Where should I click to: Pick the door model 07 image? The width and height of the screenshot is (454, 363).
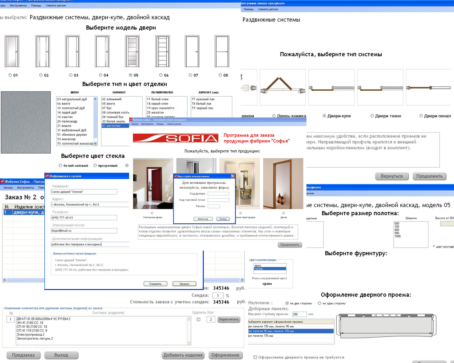click(x=192, y=51)
